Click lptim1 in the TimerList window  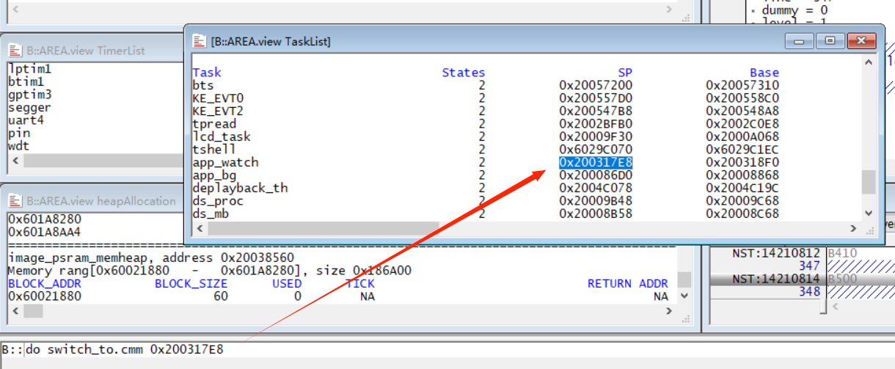(30, 69)
